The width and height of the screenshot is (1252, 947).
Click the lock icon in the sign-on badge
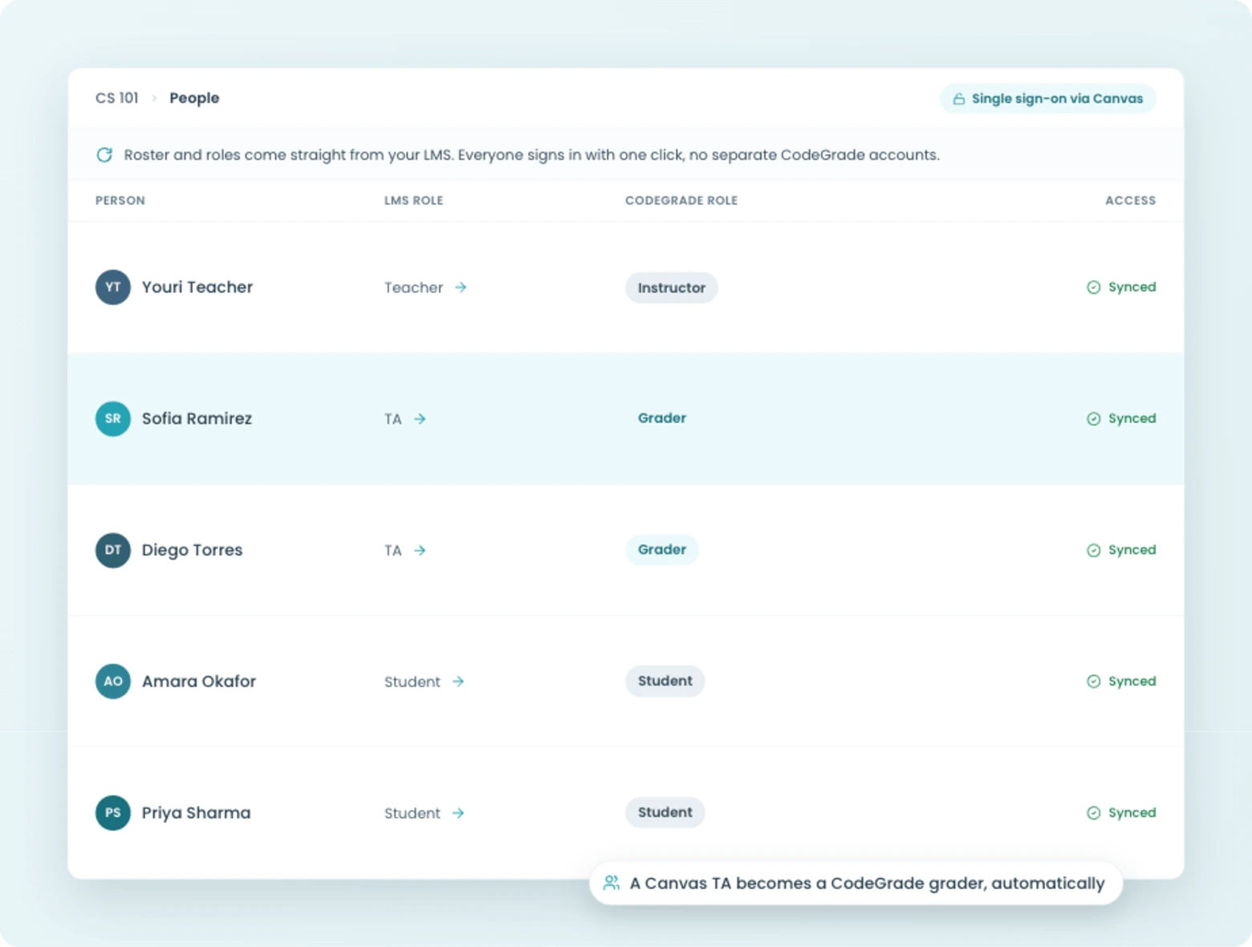(x=958, y=99)
